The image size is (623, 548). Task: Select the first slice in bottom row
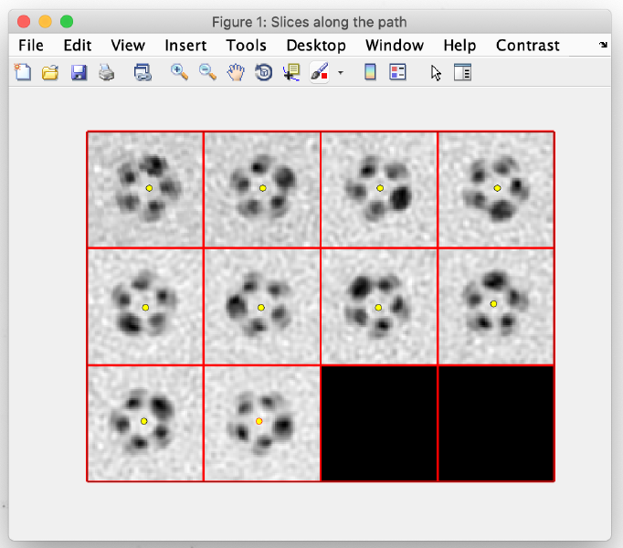point(145,423)
